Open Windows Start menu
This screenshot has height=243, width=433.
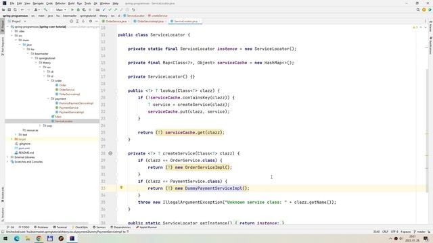click(5, 238)
